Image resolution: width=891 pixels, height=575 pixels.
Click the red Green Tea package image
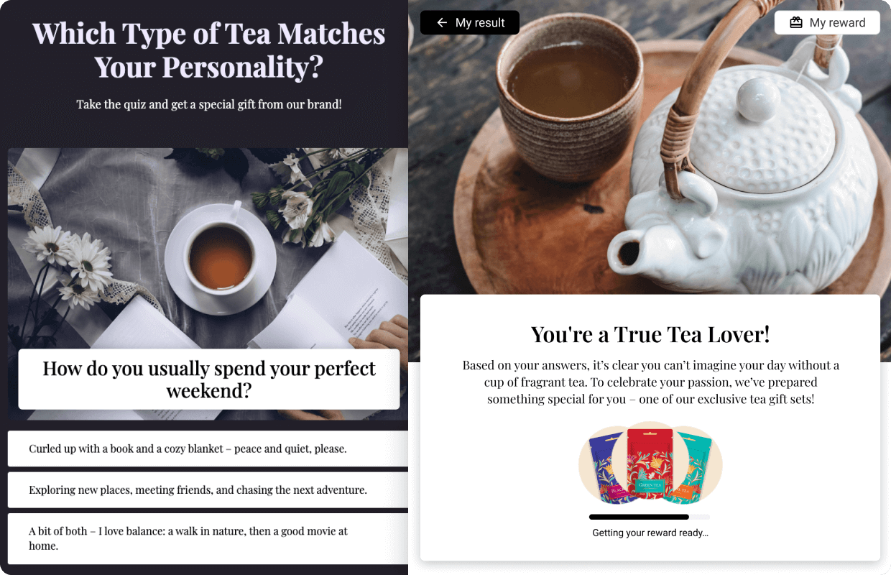tap(650, 464)
